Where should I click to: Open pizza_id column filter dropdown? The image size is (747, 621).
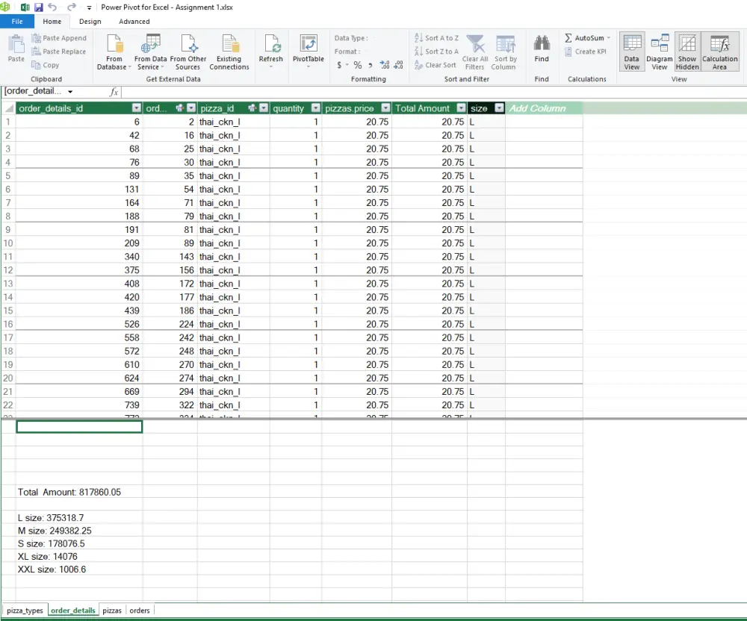pyautogui.click(x=264, y=108)
